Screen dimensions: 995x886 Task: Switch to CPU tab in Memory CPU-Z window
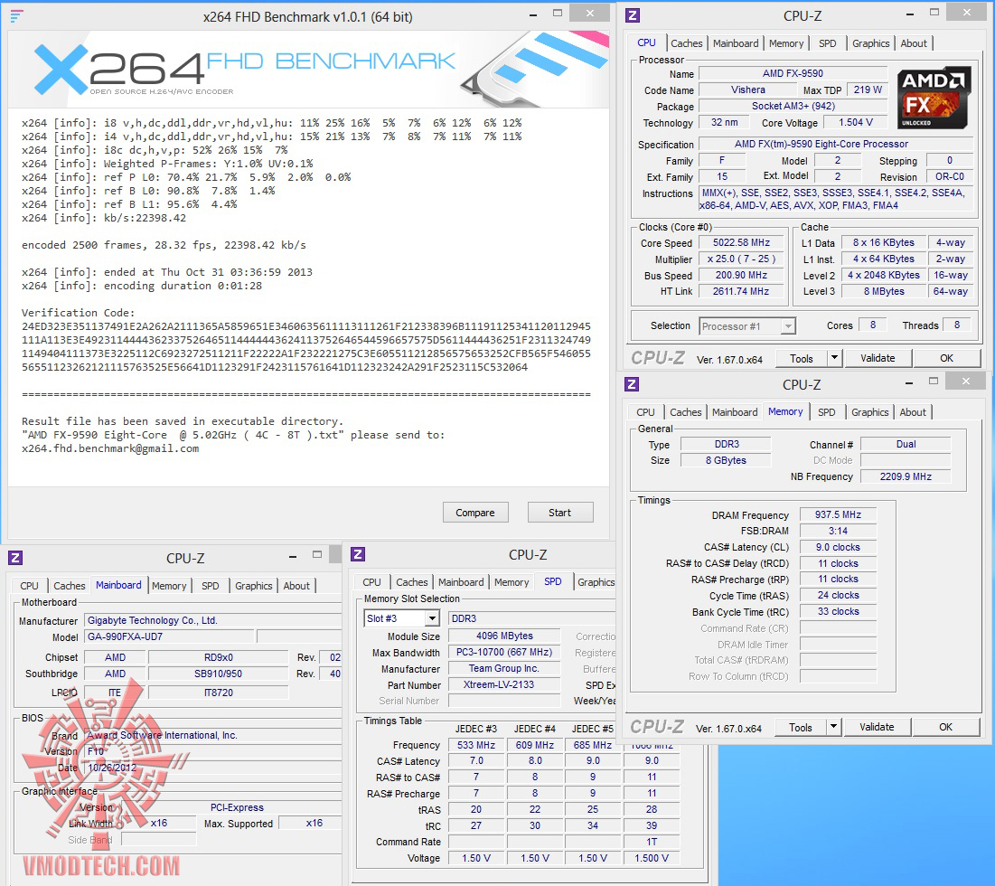pos(645,412)
